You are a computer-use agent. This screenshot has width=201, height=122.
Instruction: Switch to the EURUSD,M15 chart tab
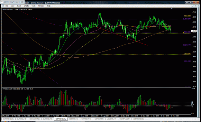pyautogui.click(x=35, y=119)
